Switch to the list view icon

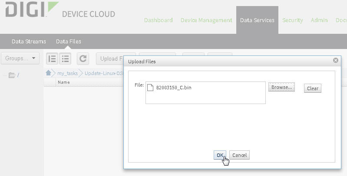tap(65, 59)
